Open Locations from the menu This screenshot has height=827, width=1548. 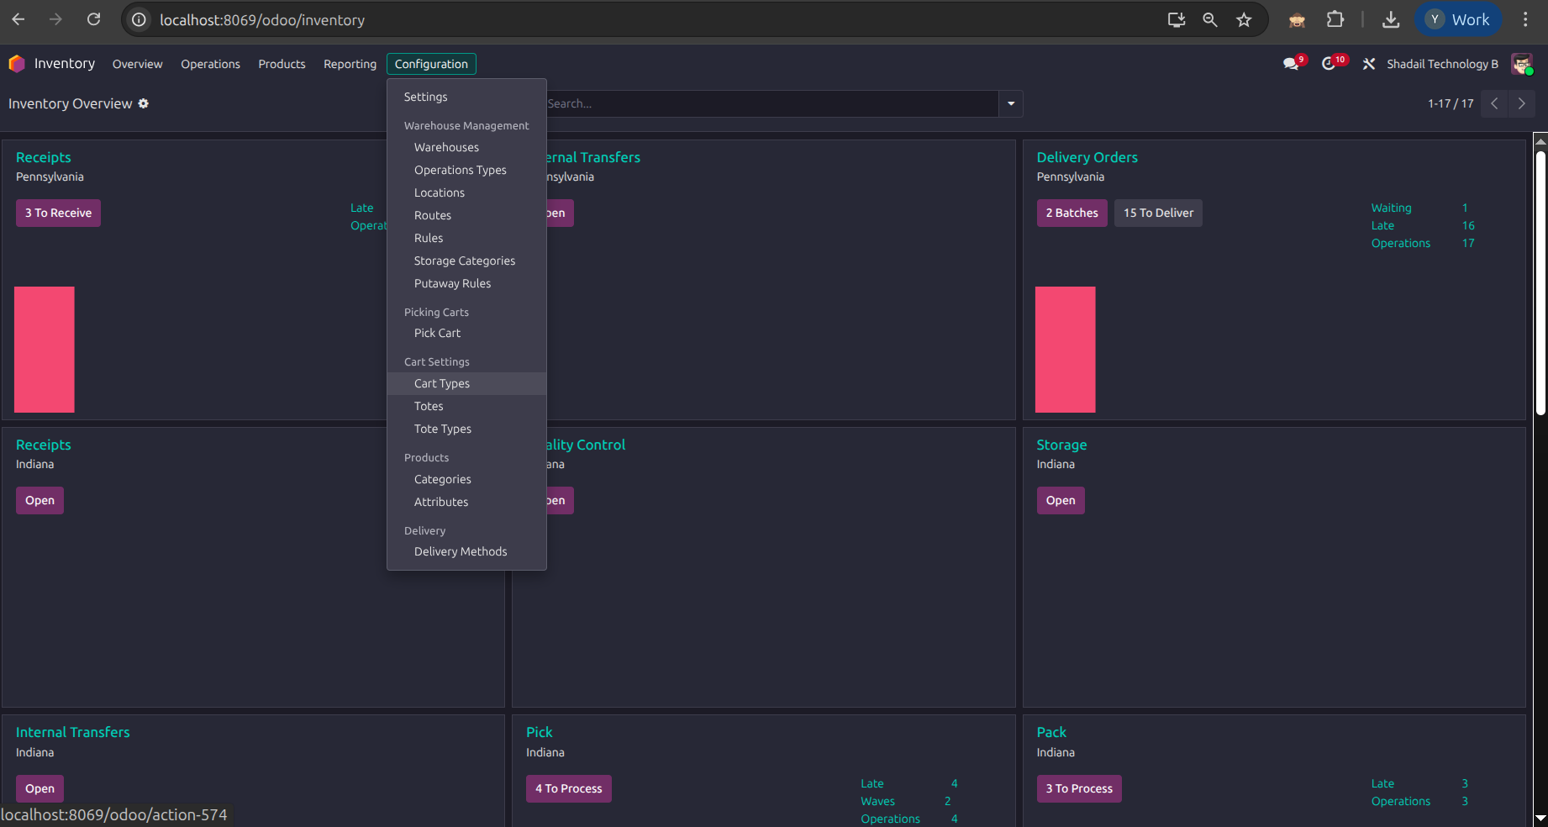coord(466,192)
